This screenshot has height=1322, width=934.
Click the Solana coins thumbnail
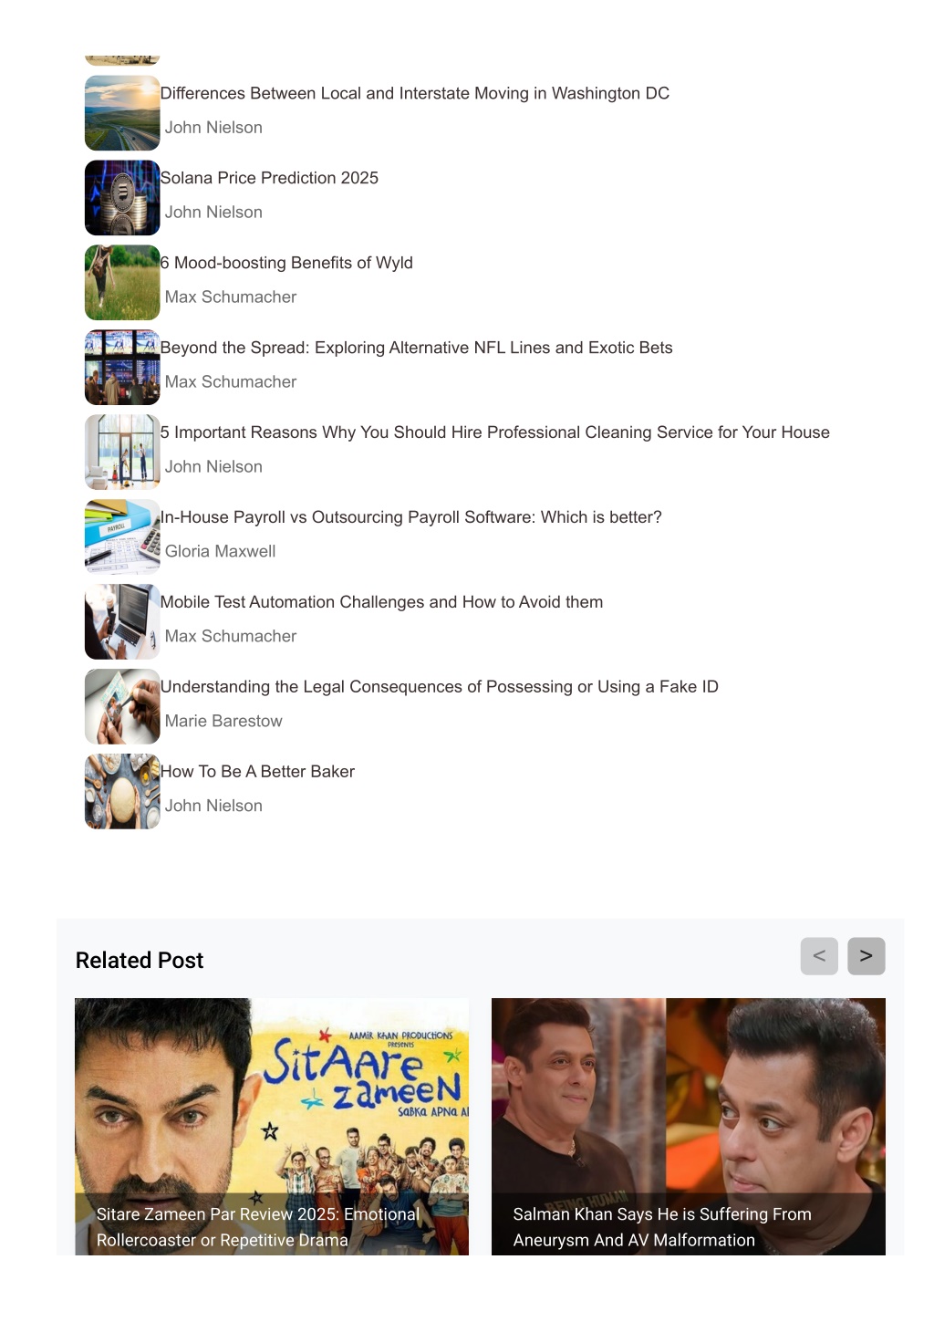(122, 198)
